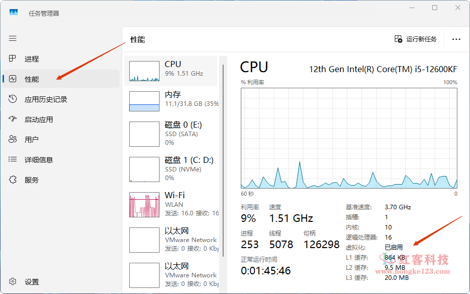Viewport: 470px width, 294px height.
Task: Select the CPU performance graph thumbnail
Action: pos(144,71)
